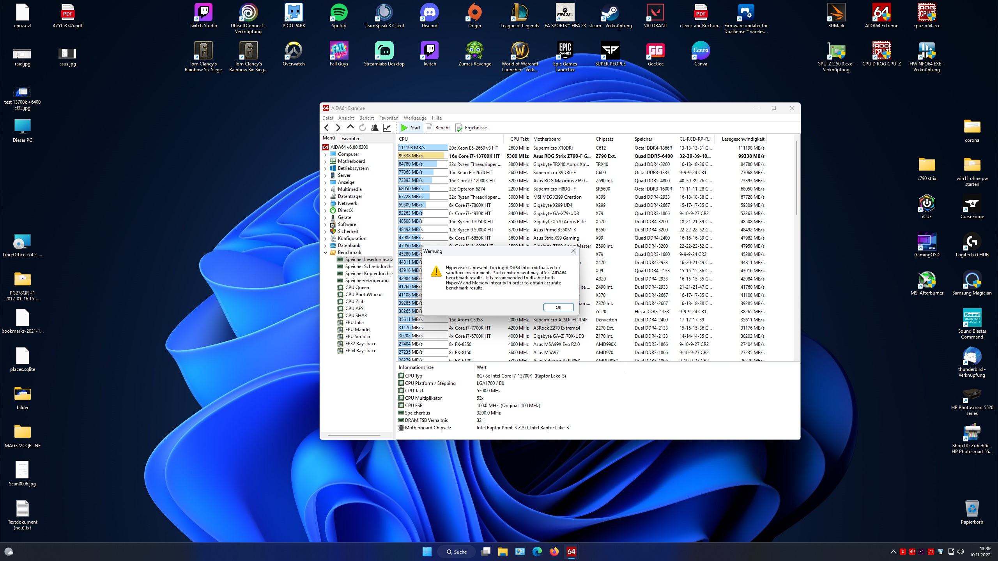Open Ergebnisse results in toolbar

471,128
